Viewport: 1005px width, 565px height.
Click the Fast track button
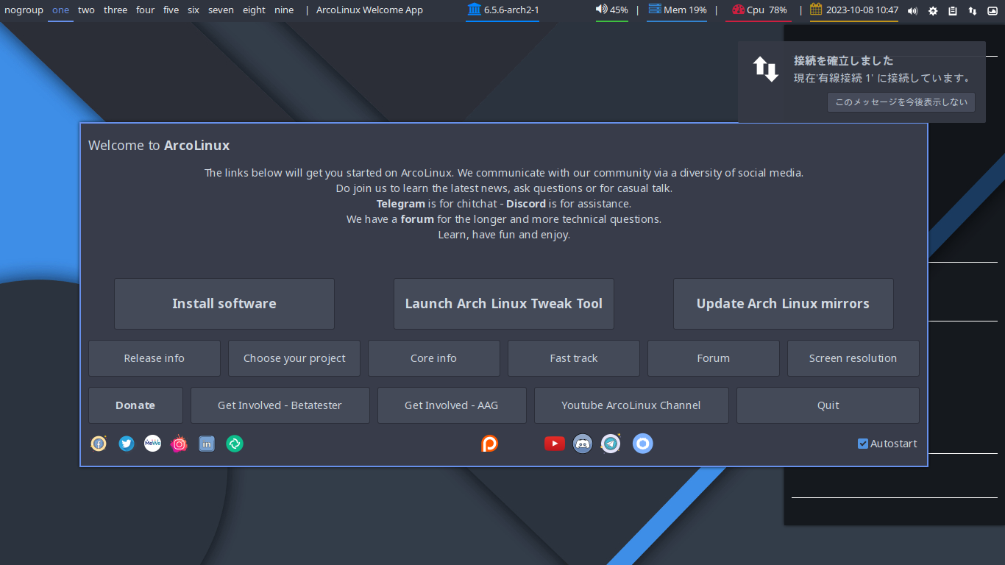574,358
